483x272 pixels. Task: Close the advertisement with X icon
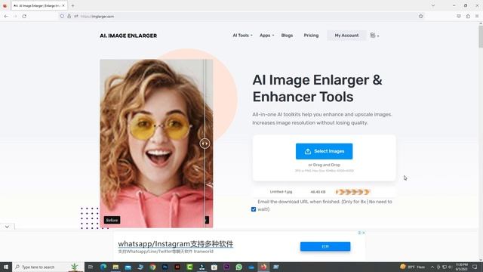[x=364, y=233]
